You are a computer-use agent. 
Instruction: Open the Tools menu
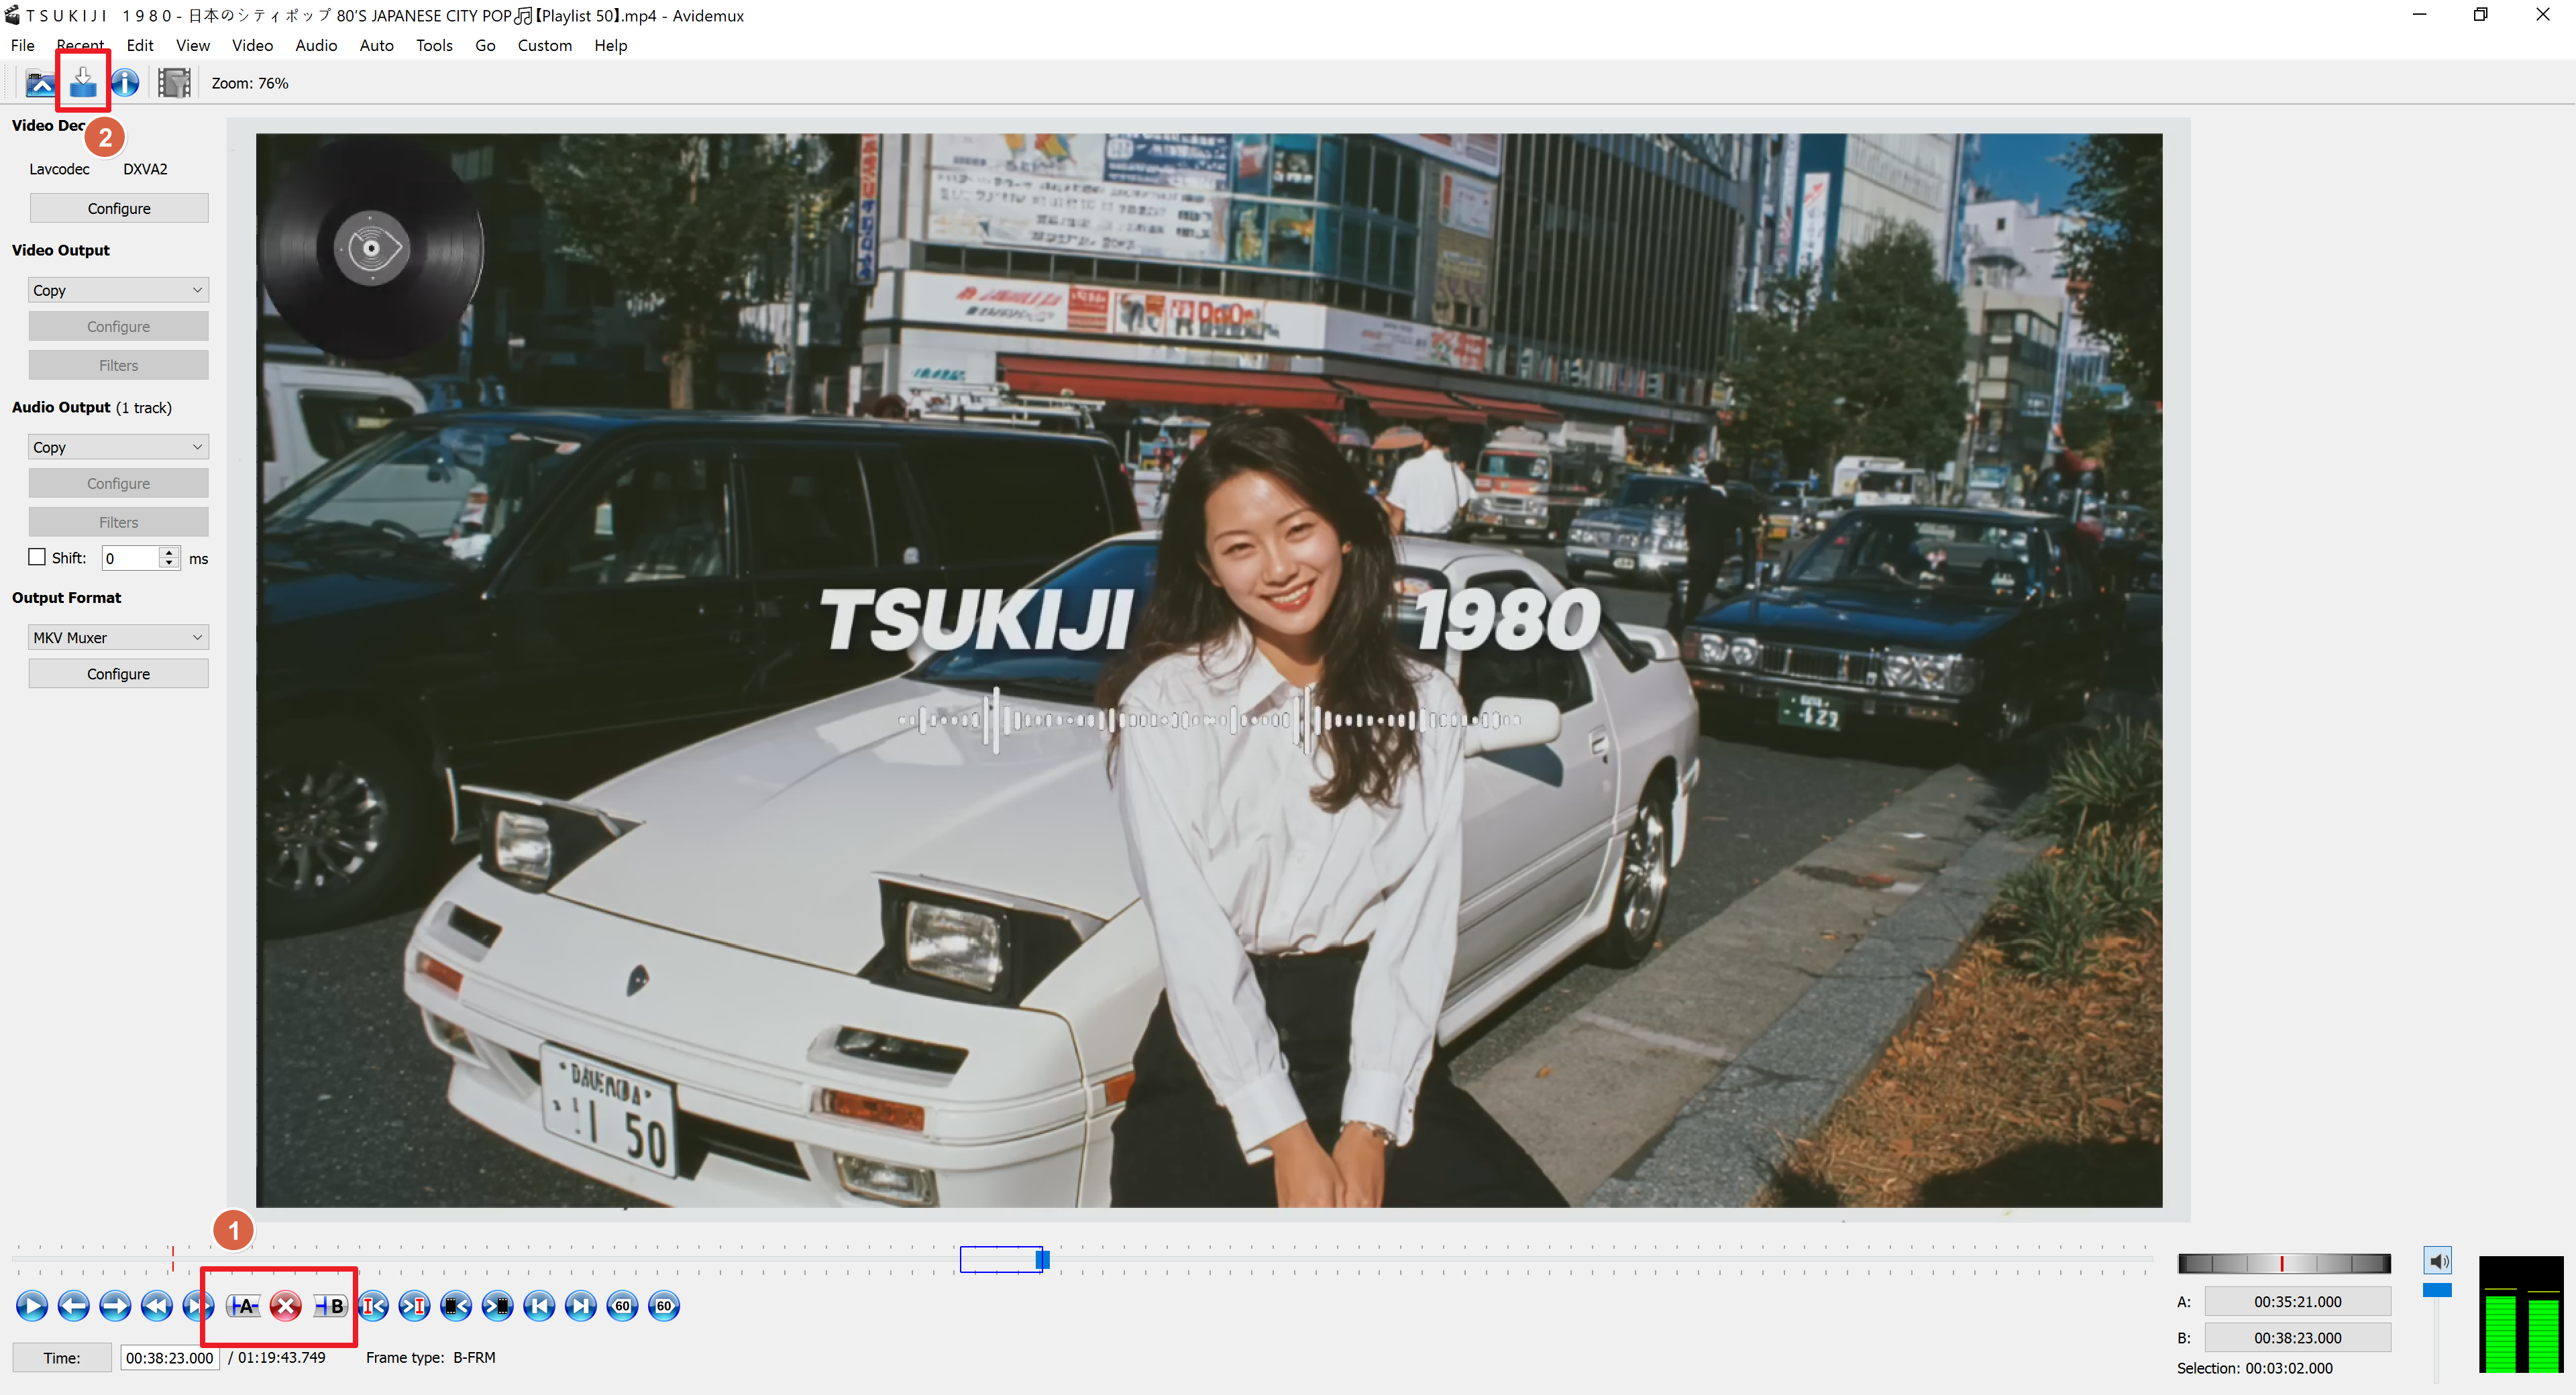point(434,45)
